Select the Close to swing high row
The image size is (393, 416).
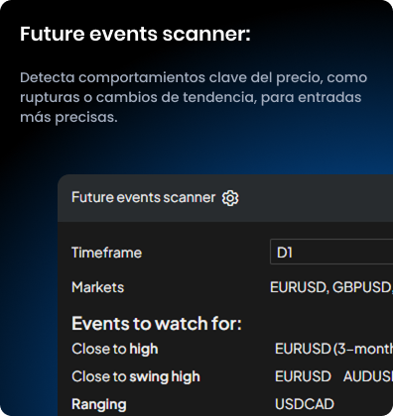[225, 376]
